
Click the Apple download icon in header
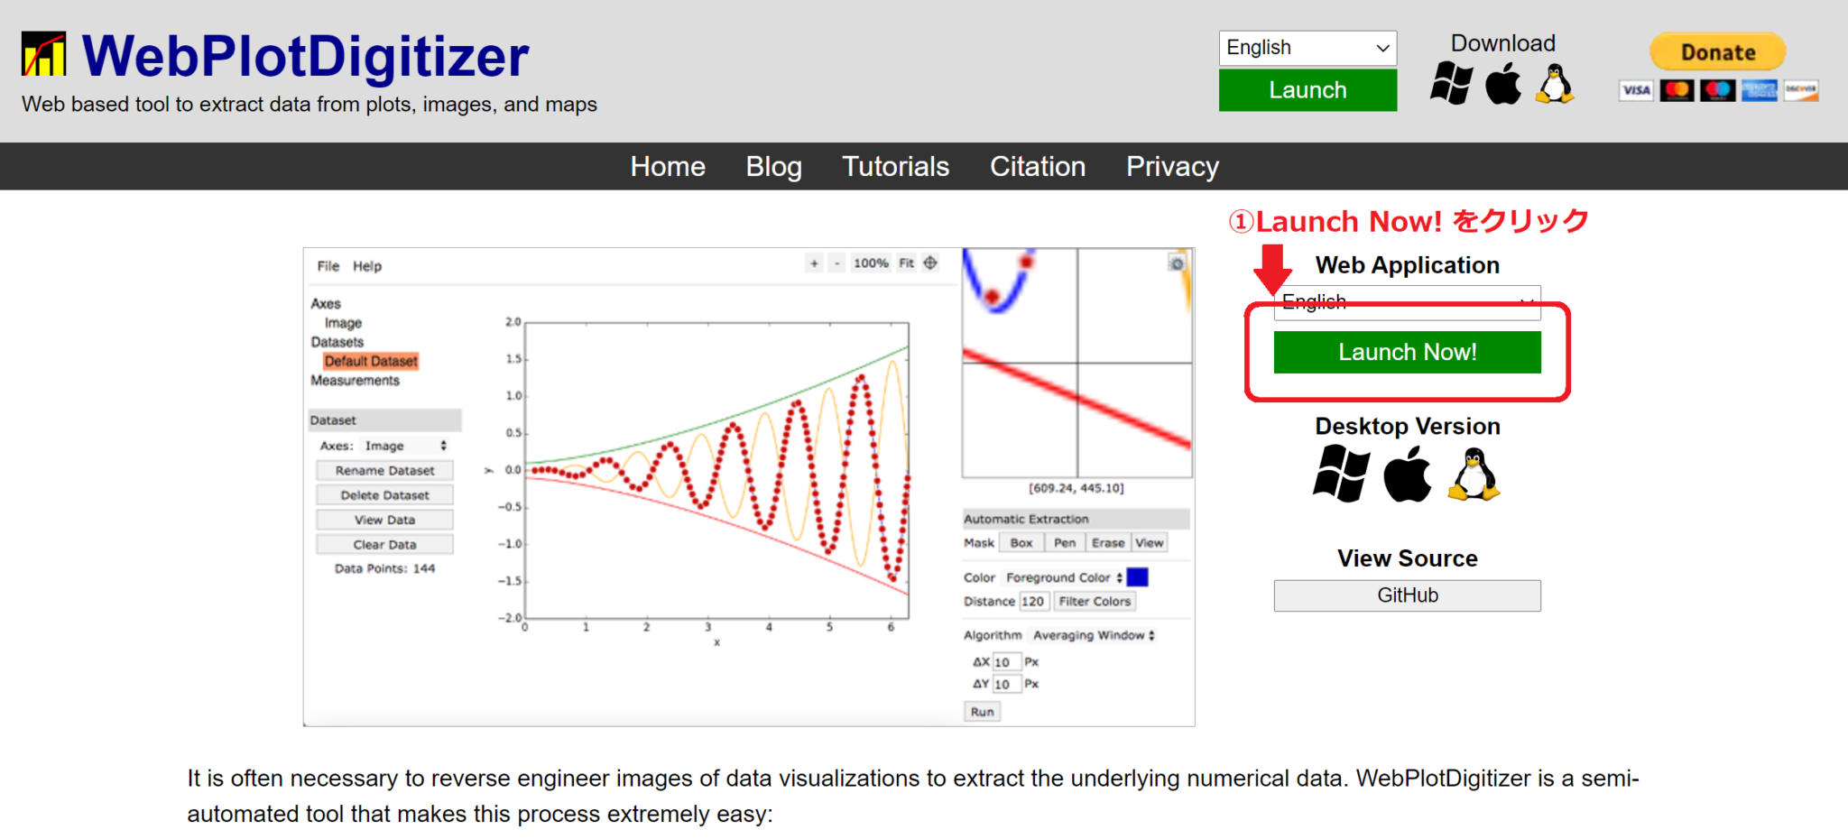1503,84
